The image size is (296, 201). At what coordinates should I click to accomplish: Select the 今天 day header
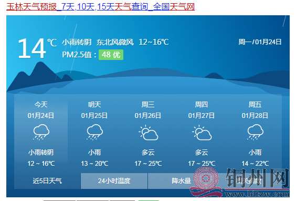[41, 105]
